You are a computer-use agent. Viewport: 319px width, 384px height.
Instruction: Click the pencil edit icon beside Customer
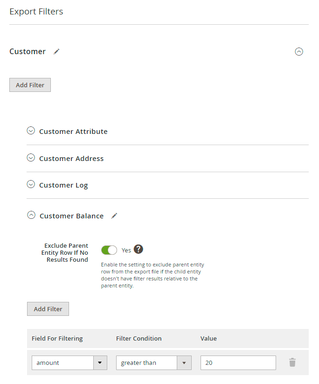click(56, 51)
